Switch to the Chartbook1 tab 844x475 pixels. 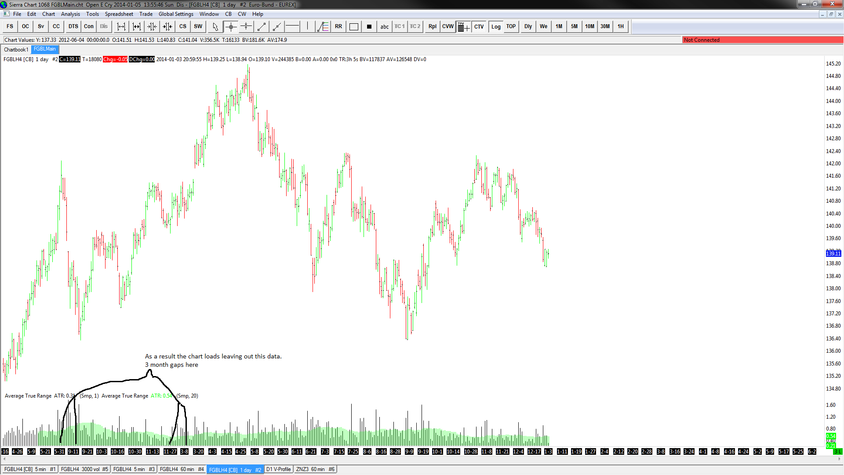point(16,49)
